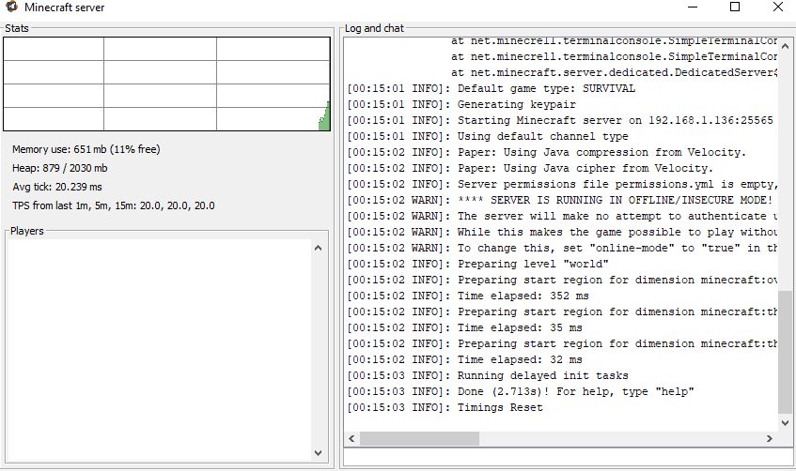Viewport: 796px width, 471px height.
Task: Click the 'server will make no attempt' warning
Action: [562, 216]
